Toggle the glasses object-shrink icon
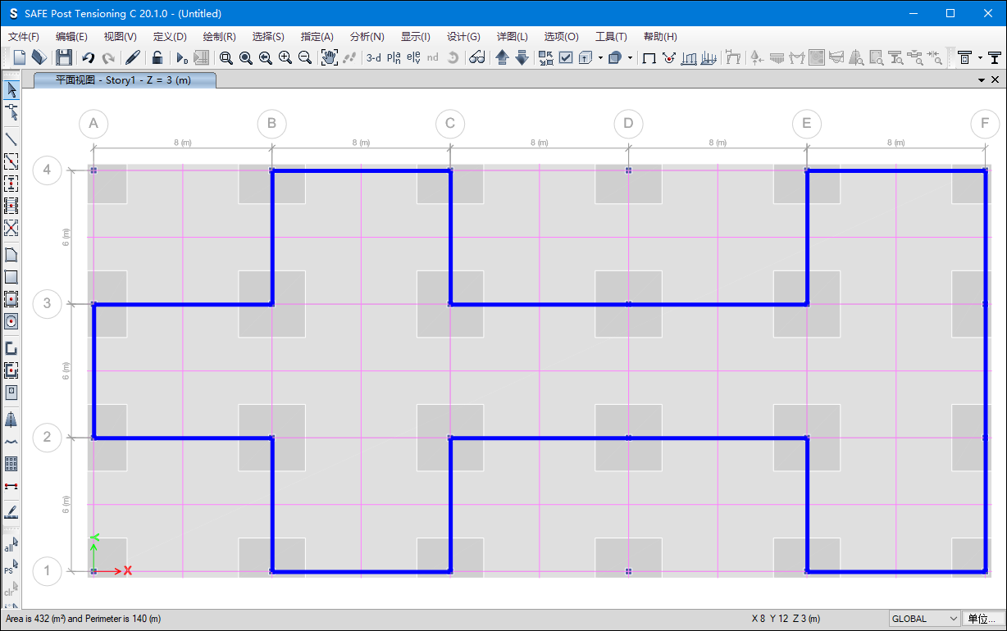The width and height of the screenshot is (1007, 631). pyautogui.click(x=476, y=57)
